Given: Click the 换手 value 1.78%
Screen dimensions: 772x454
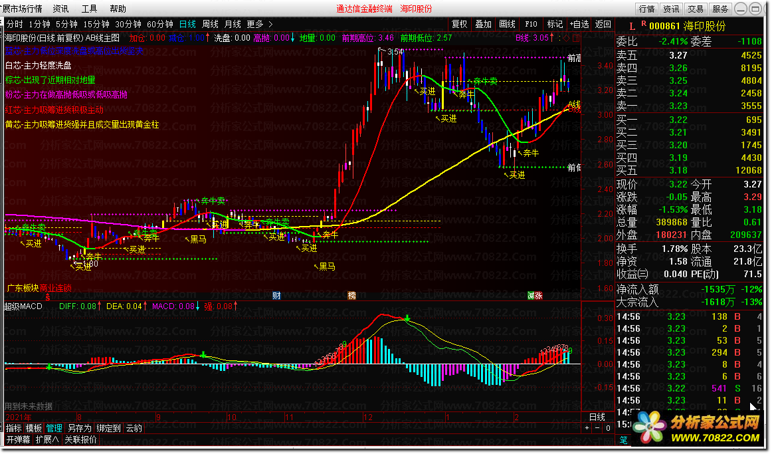Looking at the screenshot, I should (x=674, y=249).
